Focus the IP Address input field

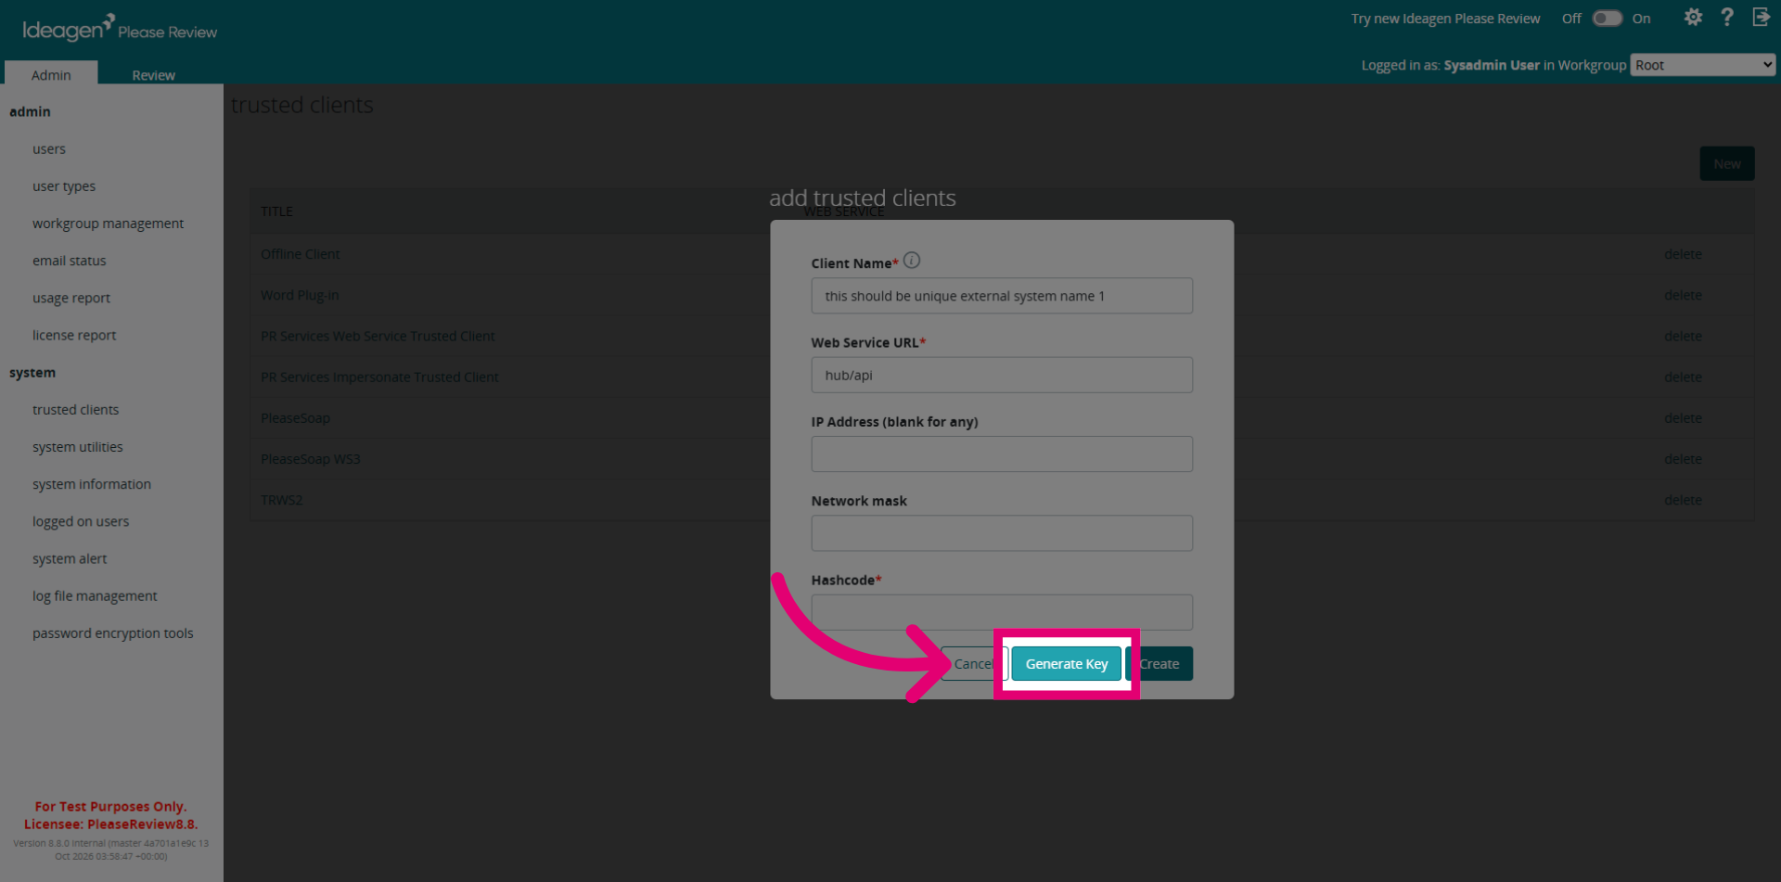pos(1002,454)
